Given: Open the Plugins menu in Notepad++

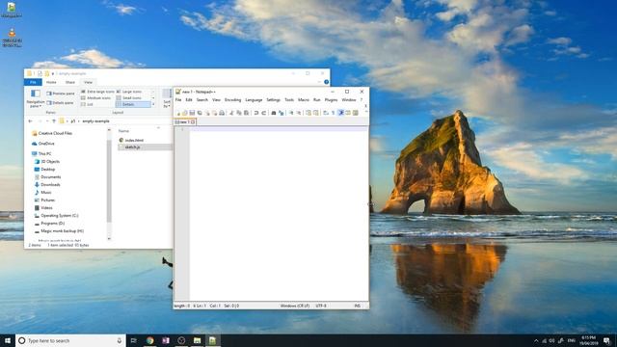Looking at the screenshot, I should [x=331, y=100].
